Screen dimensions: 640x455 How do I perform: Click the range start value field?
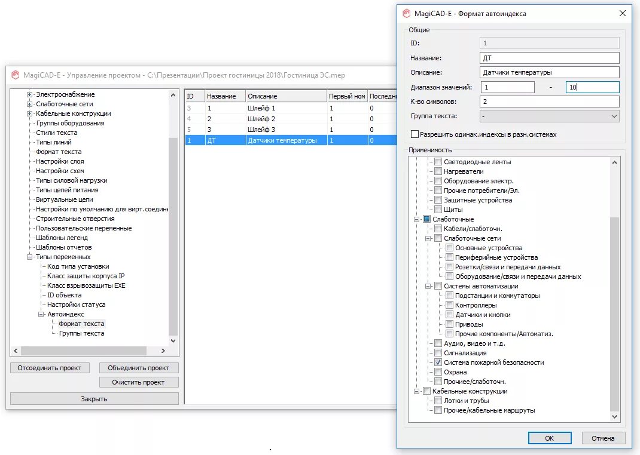pos(507,87)
